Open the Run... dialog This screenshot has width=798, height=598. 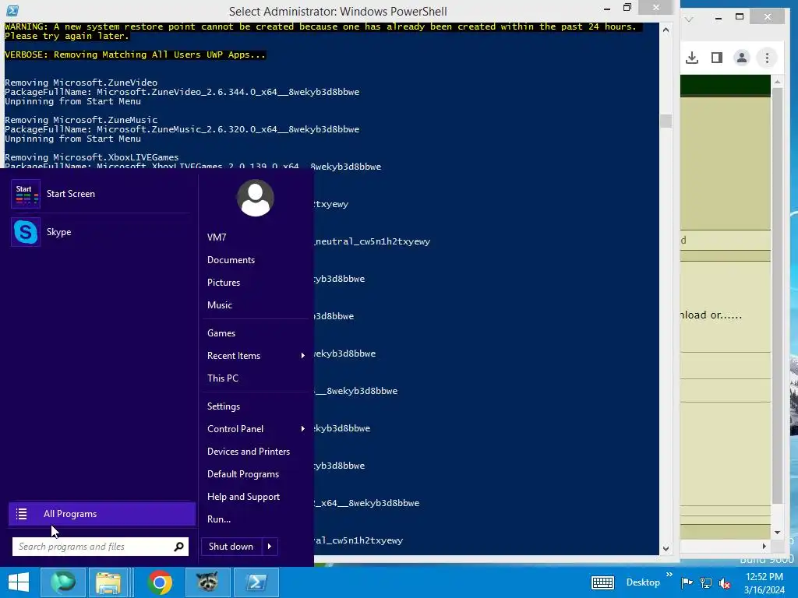tap(219, 519)
